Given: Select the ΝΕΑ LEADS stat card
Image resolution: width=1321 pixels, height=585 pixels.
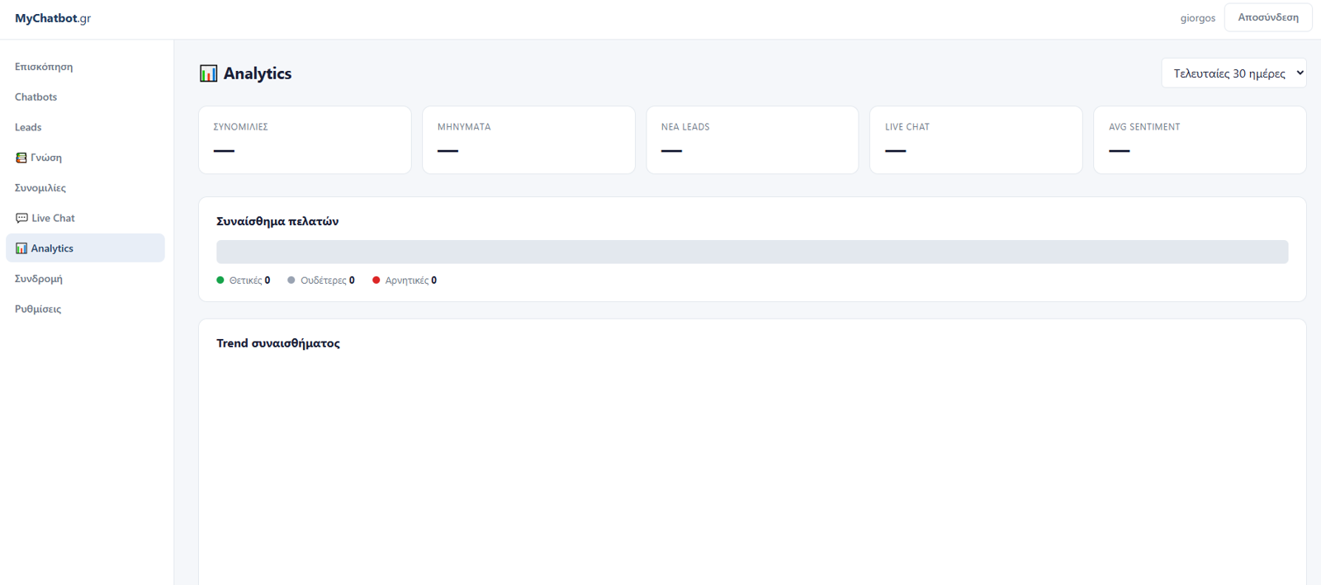Looking at the screenshot, I should click(x=752, y=140).
